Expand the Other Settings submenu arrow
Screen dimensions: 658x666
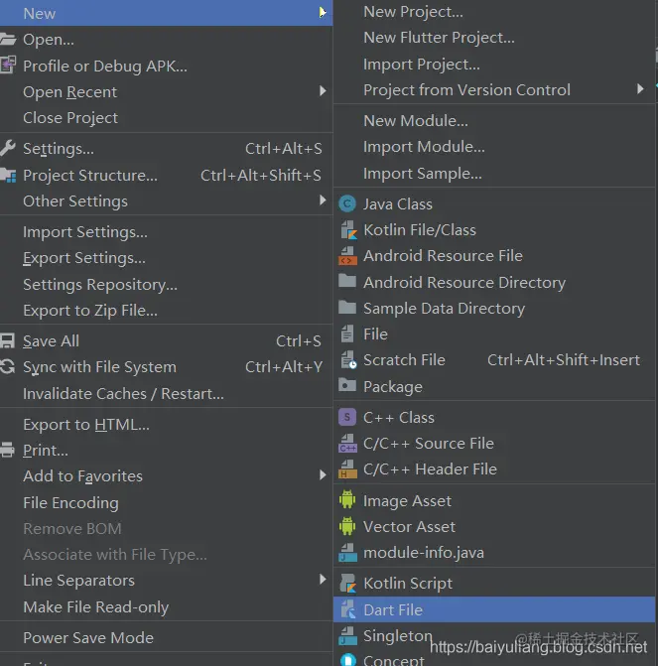[x=323, y=200]
